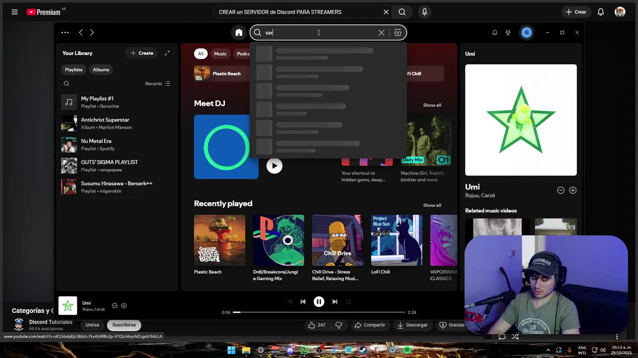
Task: Open Spotify notifications bell (What's New)
Action: tap(494, 32)
